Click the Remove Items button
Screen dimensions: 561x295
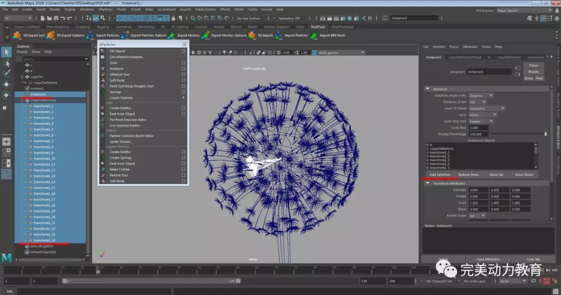468,175
